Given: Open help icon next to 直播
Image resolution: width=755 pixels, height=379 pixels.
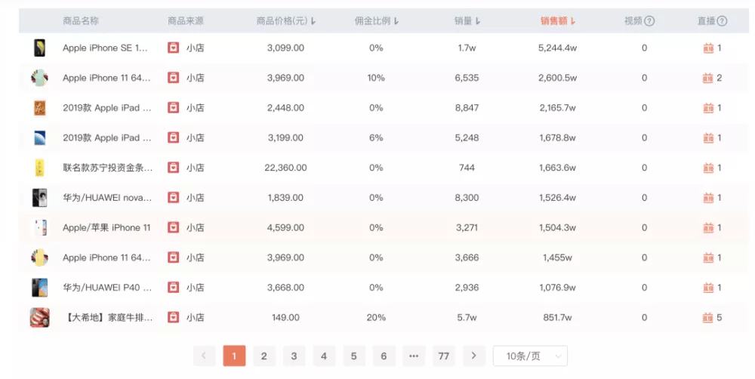Looking at the screenshot, I should (x=722, y=20).
